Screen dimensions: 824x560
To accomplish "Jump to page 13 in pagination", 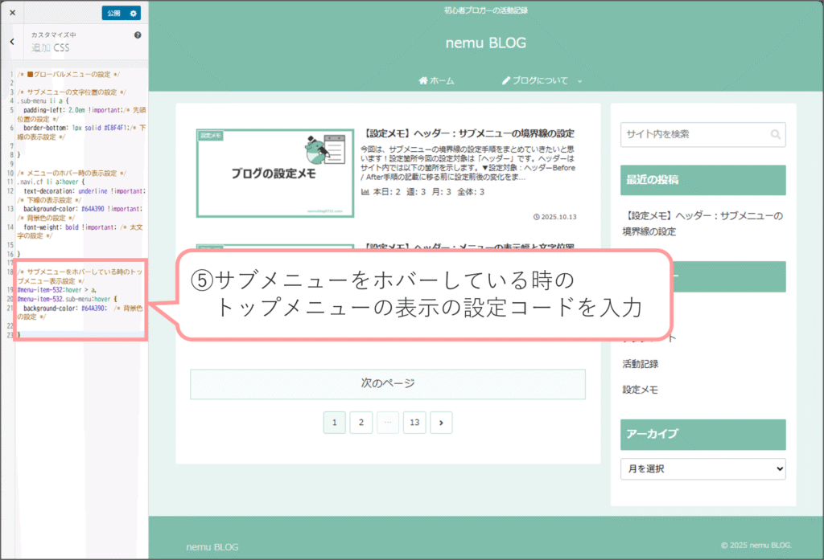I will click(x=414, y=422).
